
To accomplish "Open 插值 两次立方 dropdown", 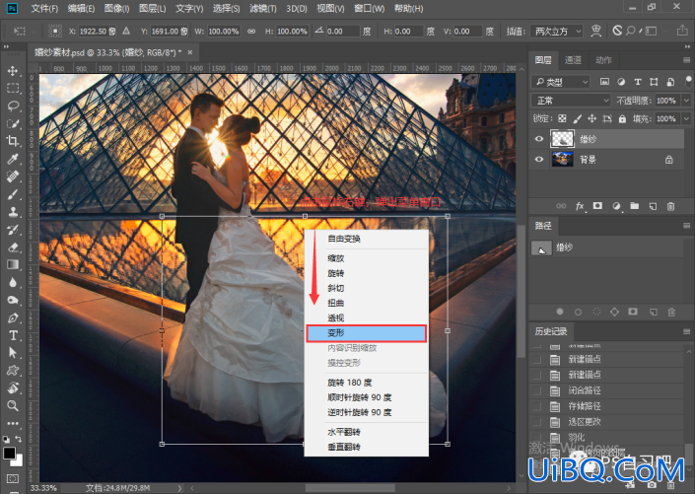I will tap(557, 31).
